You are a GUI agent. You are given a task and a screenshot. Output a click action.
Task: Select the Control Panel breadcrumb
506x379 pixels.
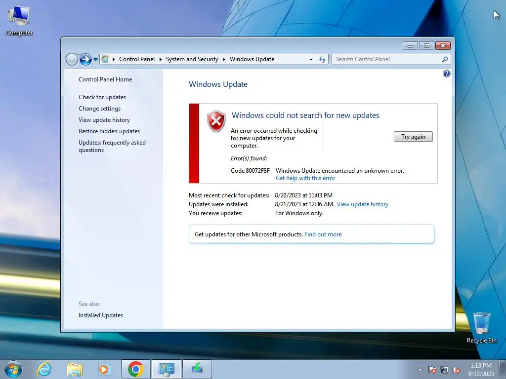tap(137, 59)
